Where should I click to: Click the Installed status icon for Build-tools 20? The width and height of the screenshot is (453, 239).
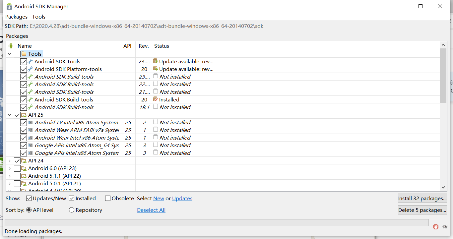click(x=155, y=99)
